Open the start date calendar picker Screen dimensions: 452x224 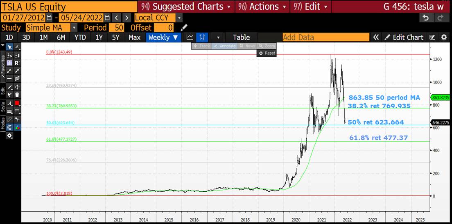(49, 18)
